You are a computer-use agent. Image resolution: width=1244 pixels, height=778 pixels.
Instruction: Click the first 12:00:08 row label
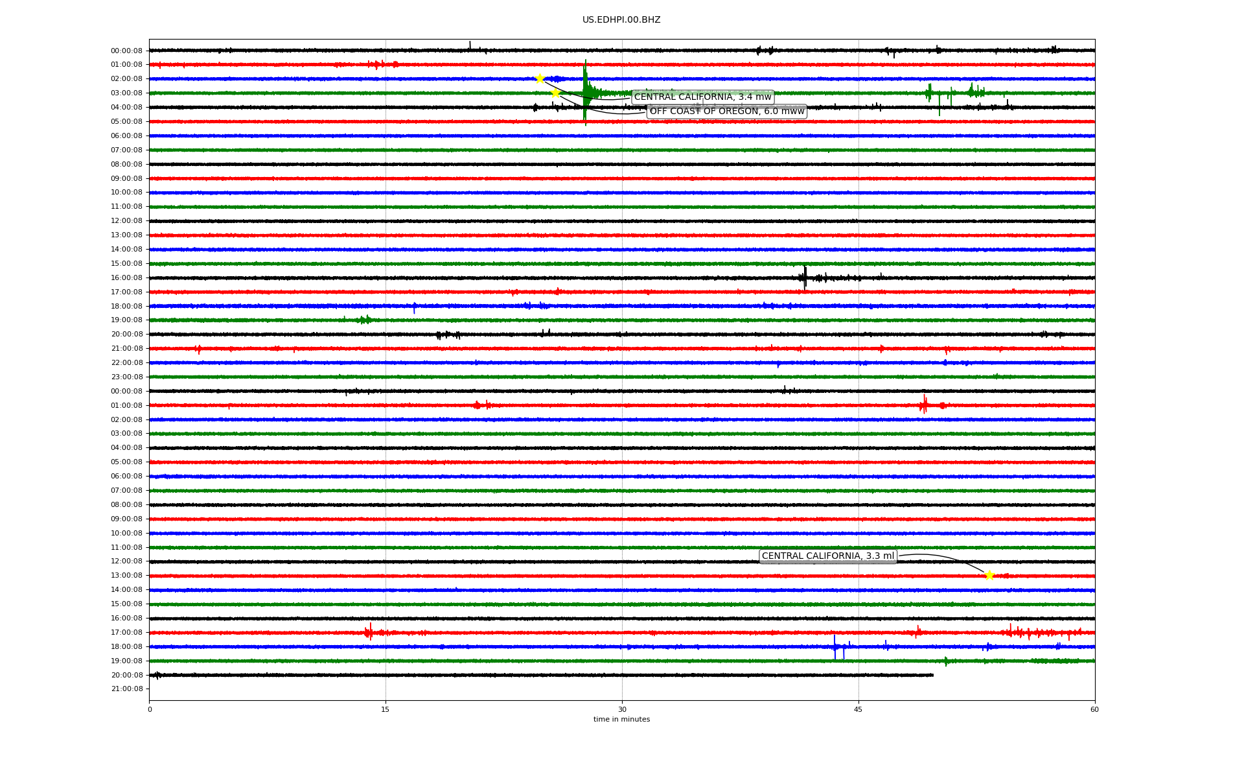pyautogui.click(x=126, y=221)
